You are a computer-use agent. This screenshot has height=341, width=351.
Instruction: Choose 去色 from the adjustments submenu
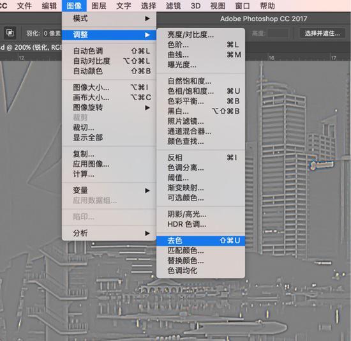pyautogui.click(x=200, y=240)
